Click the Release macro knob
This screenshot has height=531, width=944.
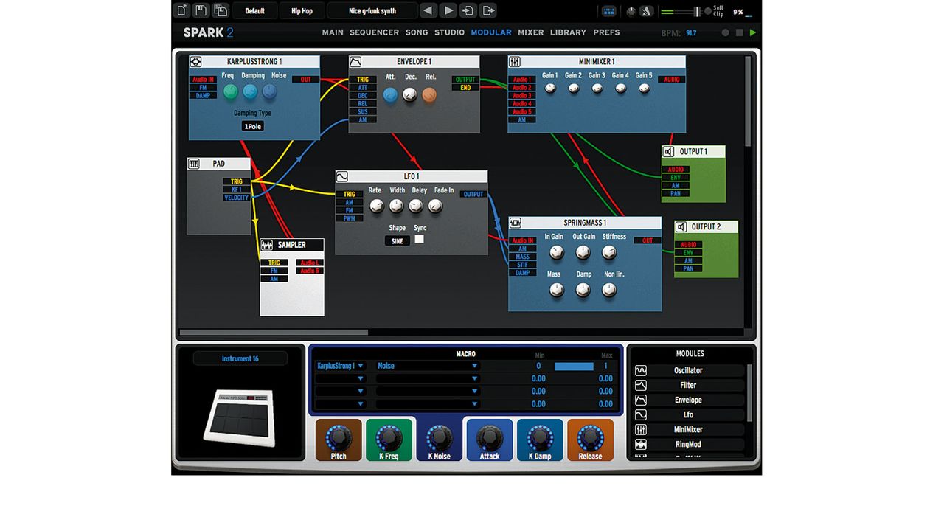[x=590, y=438]
